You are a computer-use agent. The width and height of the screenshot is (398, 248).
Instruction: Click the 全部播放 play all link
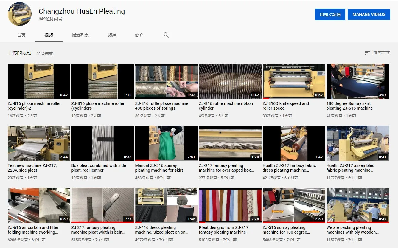pyautogui.click(x=45, y=53)
